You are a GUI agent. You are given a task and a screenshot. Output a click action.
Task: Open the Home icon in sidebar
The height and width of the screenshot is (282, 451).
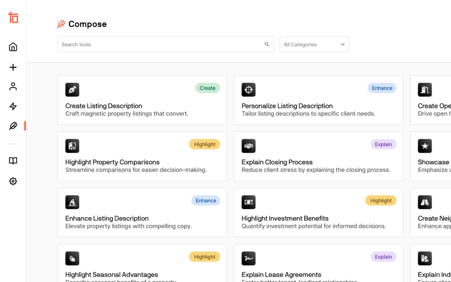(13, 47)
